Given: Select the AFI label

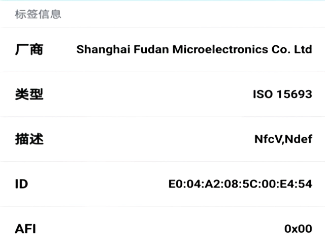Looking at the screenshot, I should (25, 228).
